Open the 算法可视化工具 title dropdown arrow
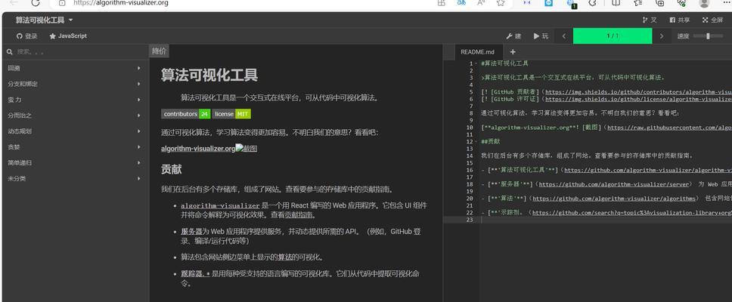Viewport: 732px width, 302px height. (x=70, y=20)
